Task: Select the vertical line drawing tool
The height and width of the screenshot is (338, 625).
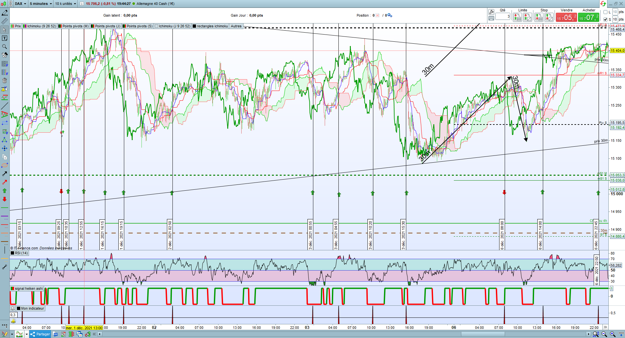Action: tap(5, 250)
